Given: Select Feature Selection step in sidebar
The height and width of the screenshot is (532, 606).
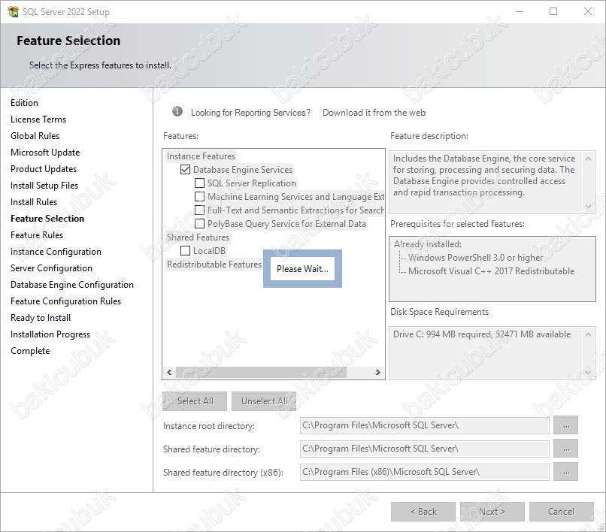Looking at the screenshot, I should (47, 219).
